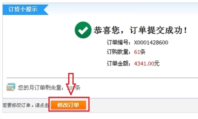198x119 pixels.
Task: Click the red highlight box around button
Action: point(69,104)
